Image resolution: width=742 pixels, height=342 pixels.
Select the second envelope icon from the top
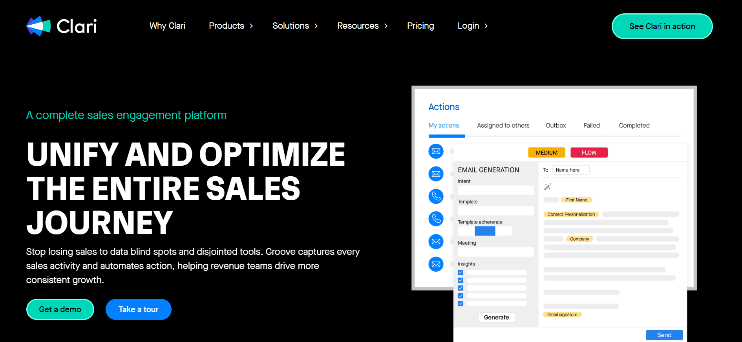[436, 174]
